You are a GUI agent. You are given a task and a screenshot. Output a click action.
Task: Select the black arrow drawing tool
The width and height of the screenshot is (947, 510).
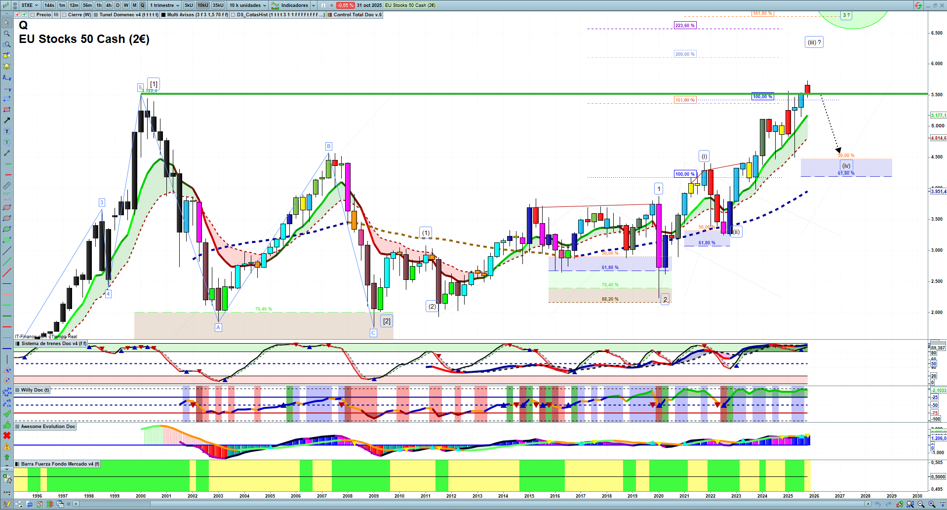pyautogui.click(x=7, y=120)
